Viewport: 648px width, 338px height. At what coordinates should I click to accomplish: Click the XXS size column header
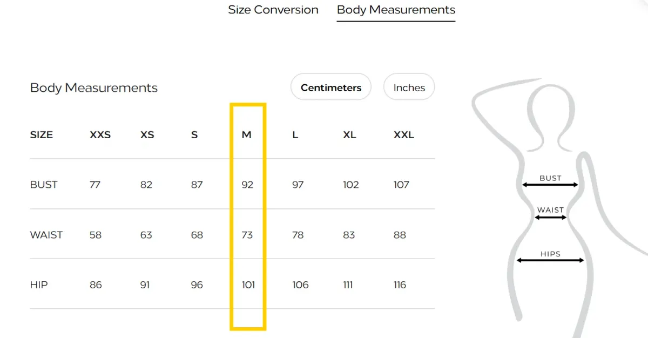(100, 135)
